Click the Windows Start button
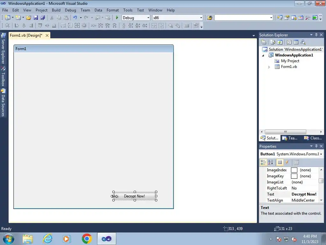Image resolution: width=326 pixels, height=245 pixels. point(9,239)
